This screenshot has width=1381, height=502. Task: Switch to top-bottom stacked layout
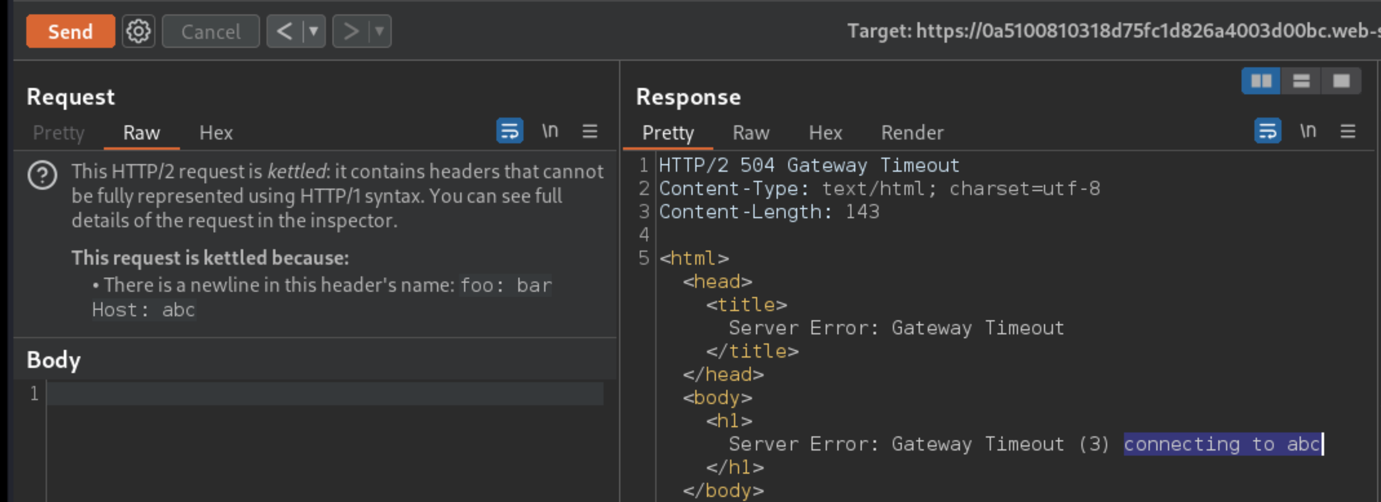point(1301,81)
